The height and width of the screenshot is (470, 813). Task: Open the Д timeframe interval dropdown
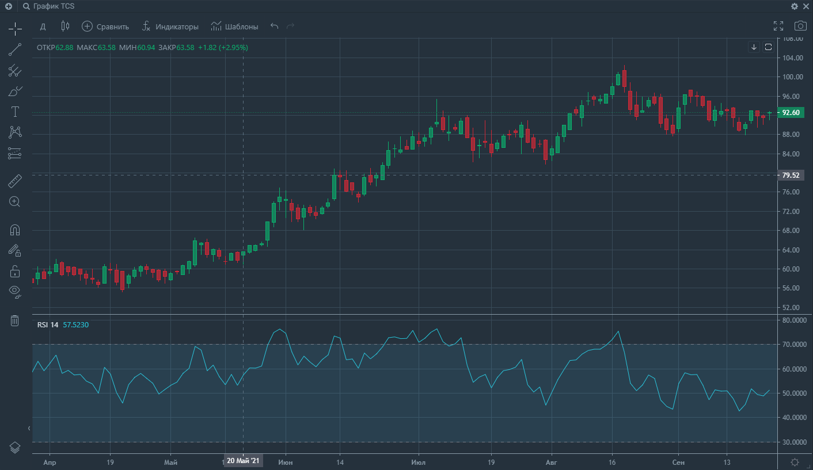click(43, 26)
